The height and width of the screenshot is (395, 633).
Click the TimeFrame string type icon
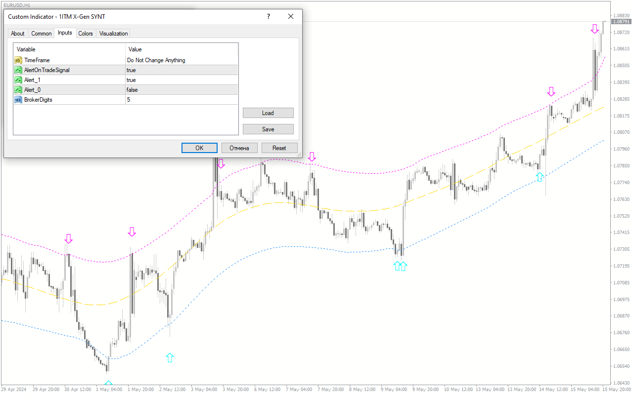pyautogui.click(x=18, y=60)
